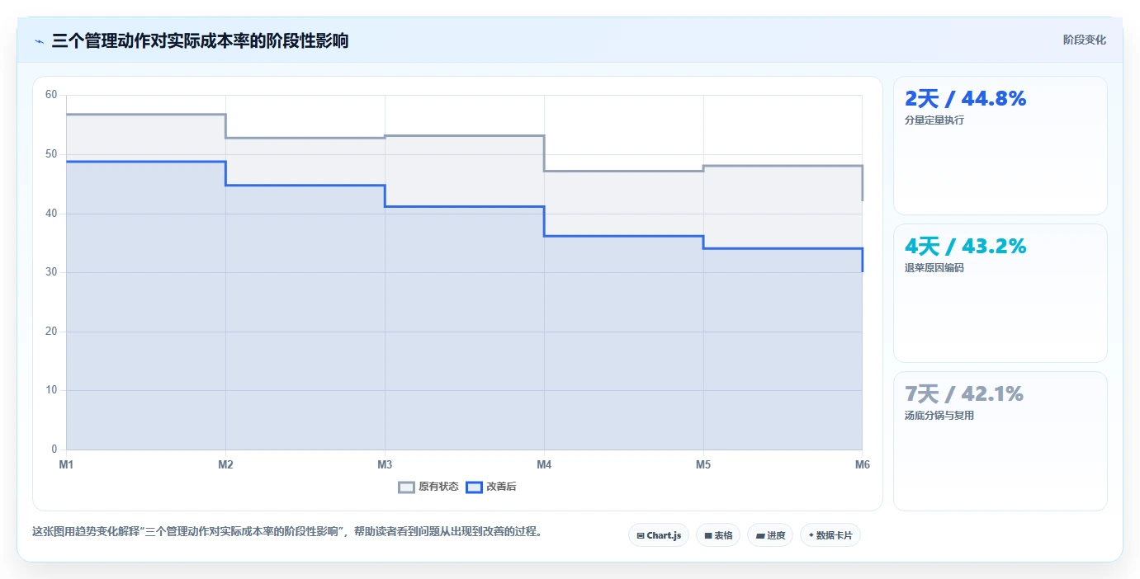Click the 阶段变化 label in the header
Viewport: 1140px width, 579px height.
pyautogui.click(x=1084, y=40)
